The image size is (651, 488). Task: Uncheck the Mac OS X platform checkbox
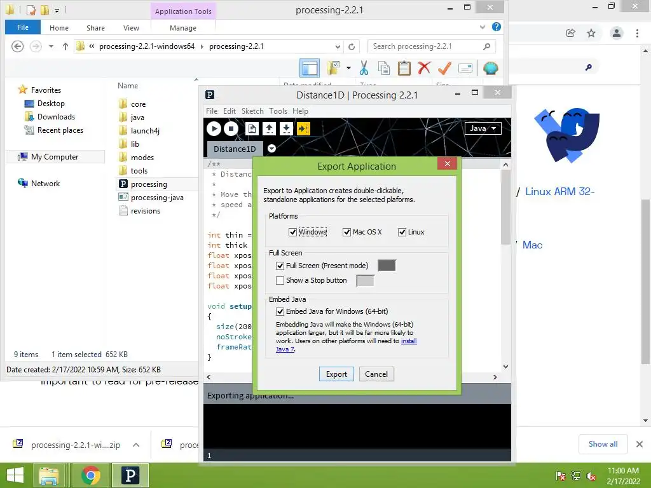click(346, 232)
